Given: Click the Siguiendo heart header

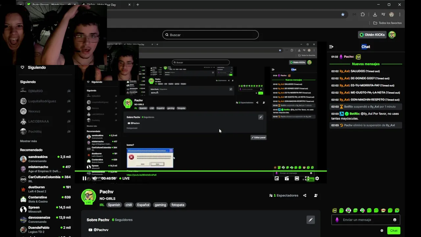Looking at the screenshot, I should coord(33,67).
